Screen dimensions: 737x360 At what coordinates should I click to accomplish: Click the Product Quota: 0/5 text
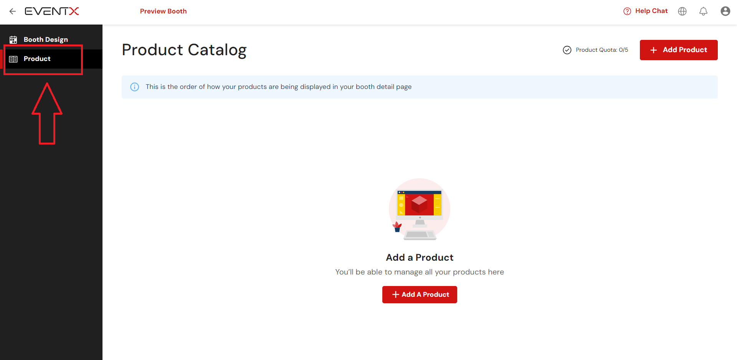[602, 50]
